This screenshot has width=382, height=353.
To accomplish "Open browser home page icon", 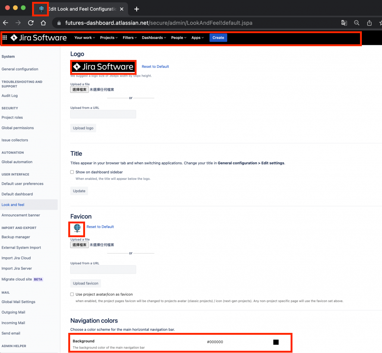I will coord(43,23).
